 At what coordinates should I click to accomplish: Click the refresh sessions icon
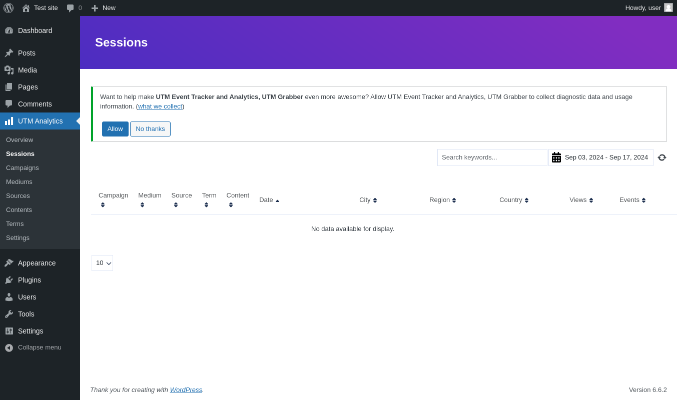[662, 157]
